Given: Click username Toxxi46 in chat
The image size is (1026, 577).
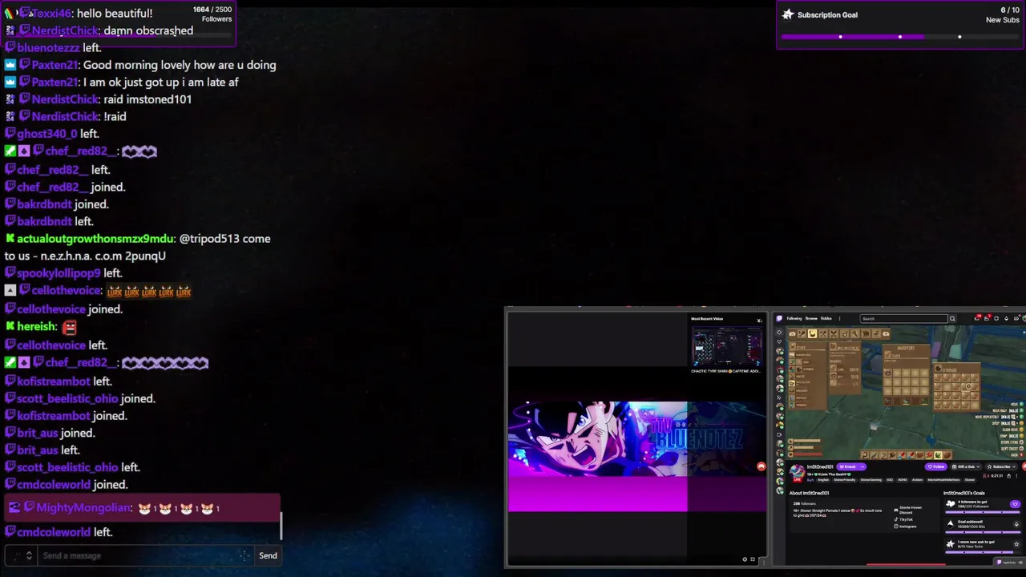Looking at the screenshot, I should coord(52,13).
